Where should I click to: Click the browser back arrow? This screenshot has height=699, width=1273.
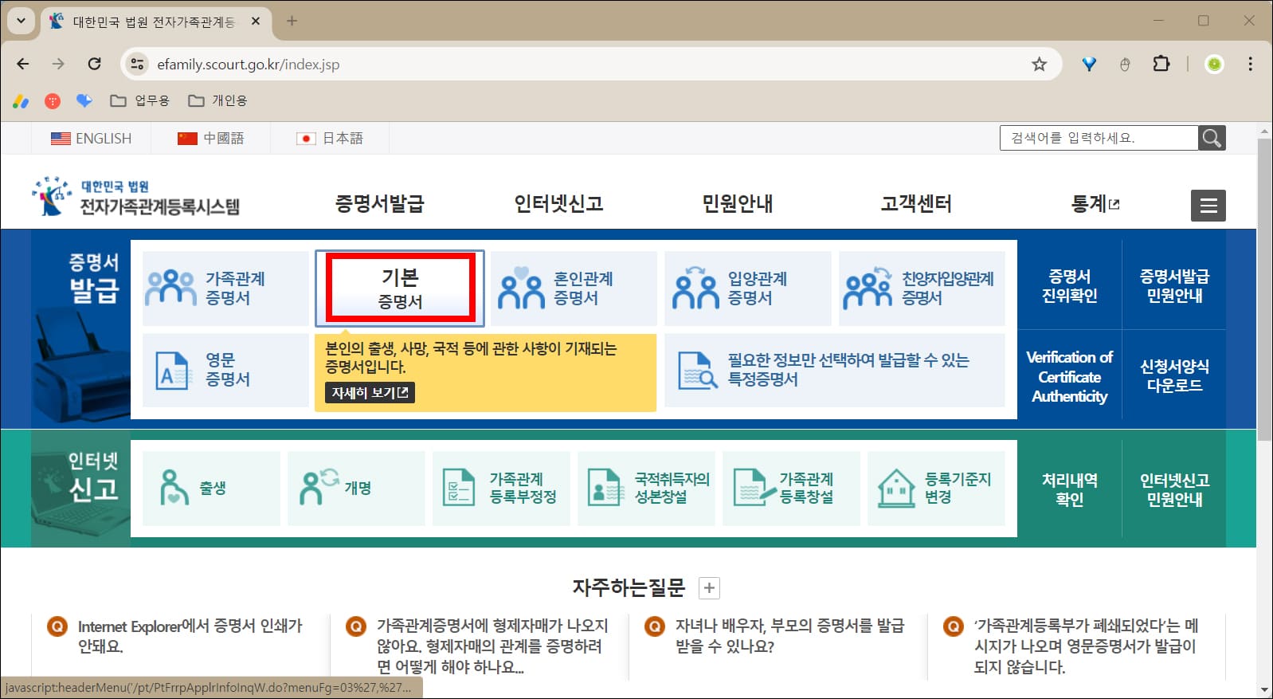point(23,64)
